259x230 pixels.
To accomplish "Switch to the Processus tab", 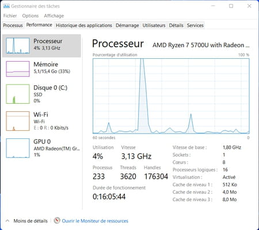I will 13,25.
